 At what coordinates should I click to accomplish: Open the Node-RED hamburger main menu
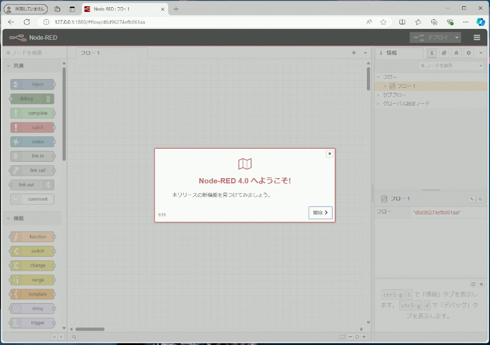click(x=477, y=37)
